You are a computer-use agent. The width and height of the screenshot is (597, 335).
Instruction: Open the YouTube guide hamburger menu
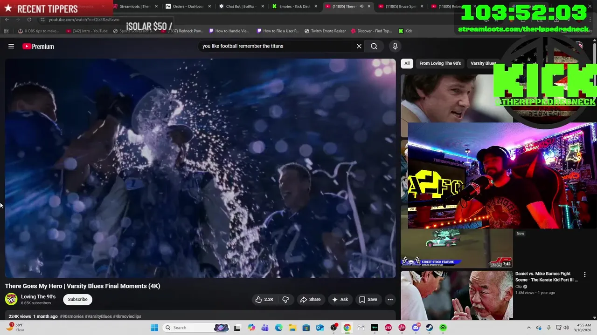11,46
